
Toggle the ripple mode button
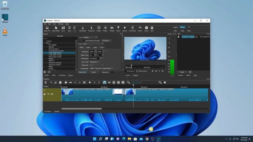[x=114, y=82]
